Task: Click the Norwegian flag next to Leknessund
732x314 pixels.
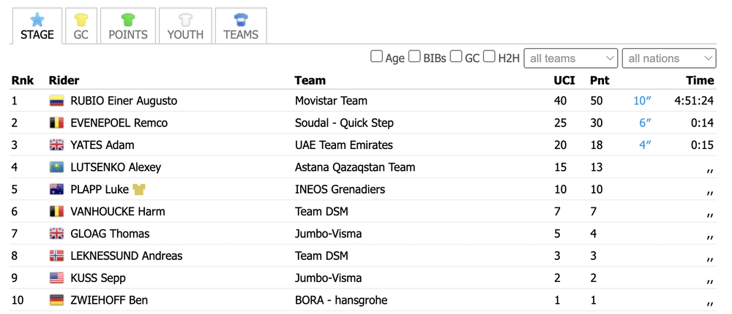Action: pos(56,256)
